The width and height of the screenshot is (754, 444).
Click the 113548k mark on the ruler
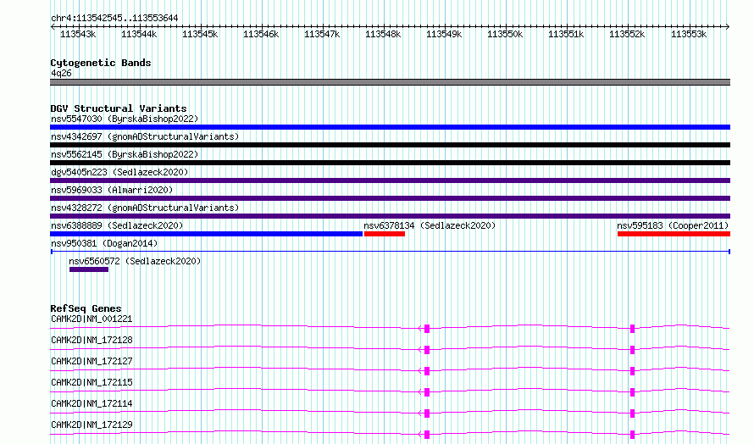(x=383, y=34)
